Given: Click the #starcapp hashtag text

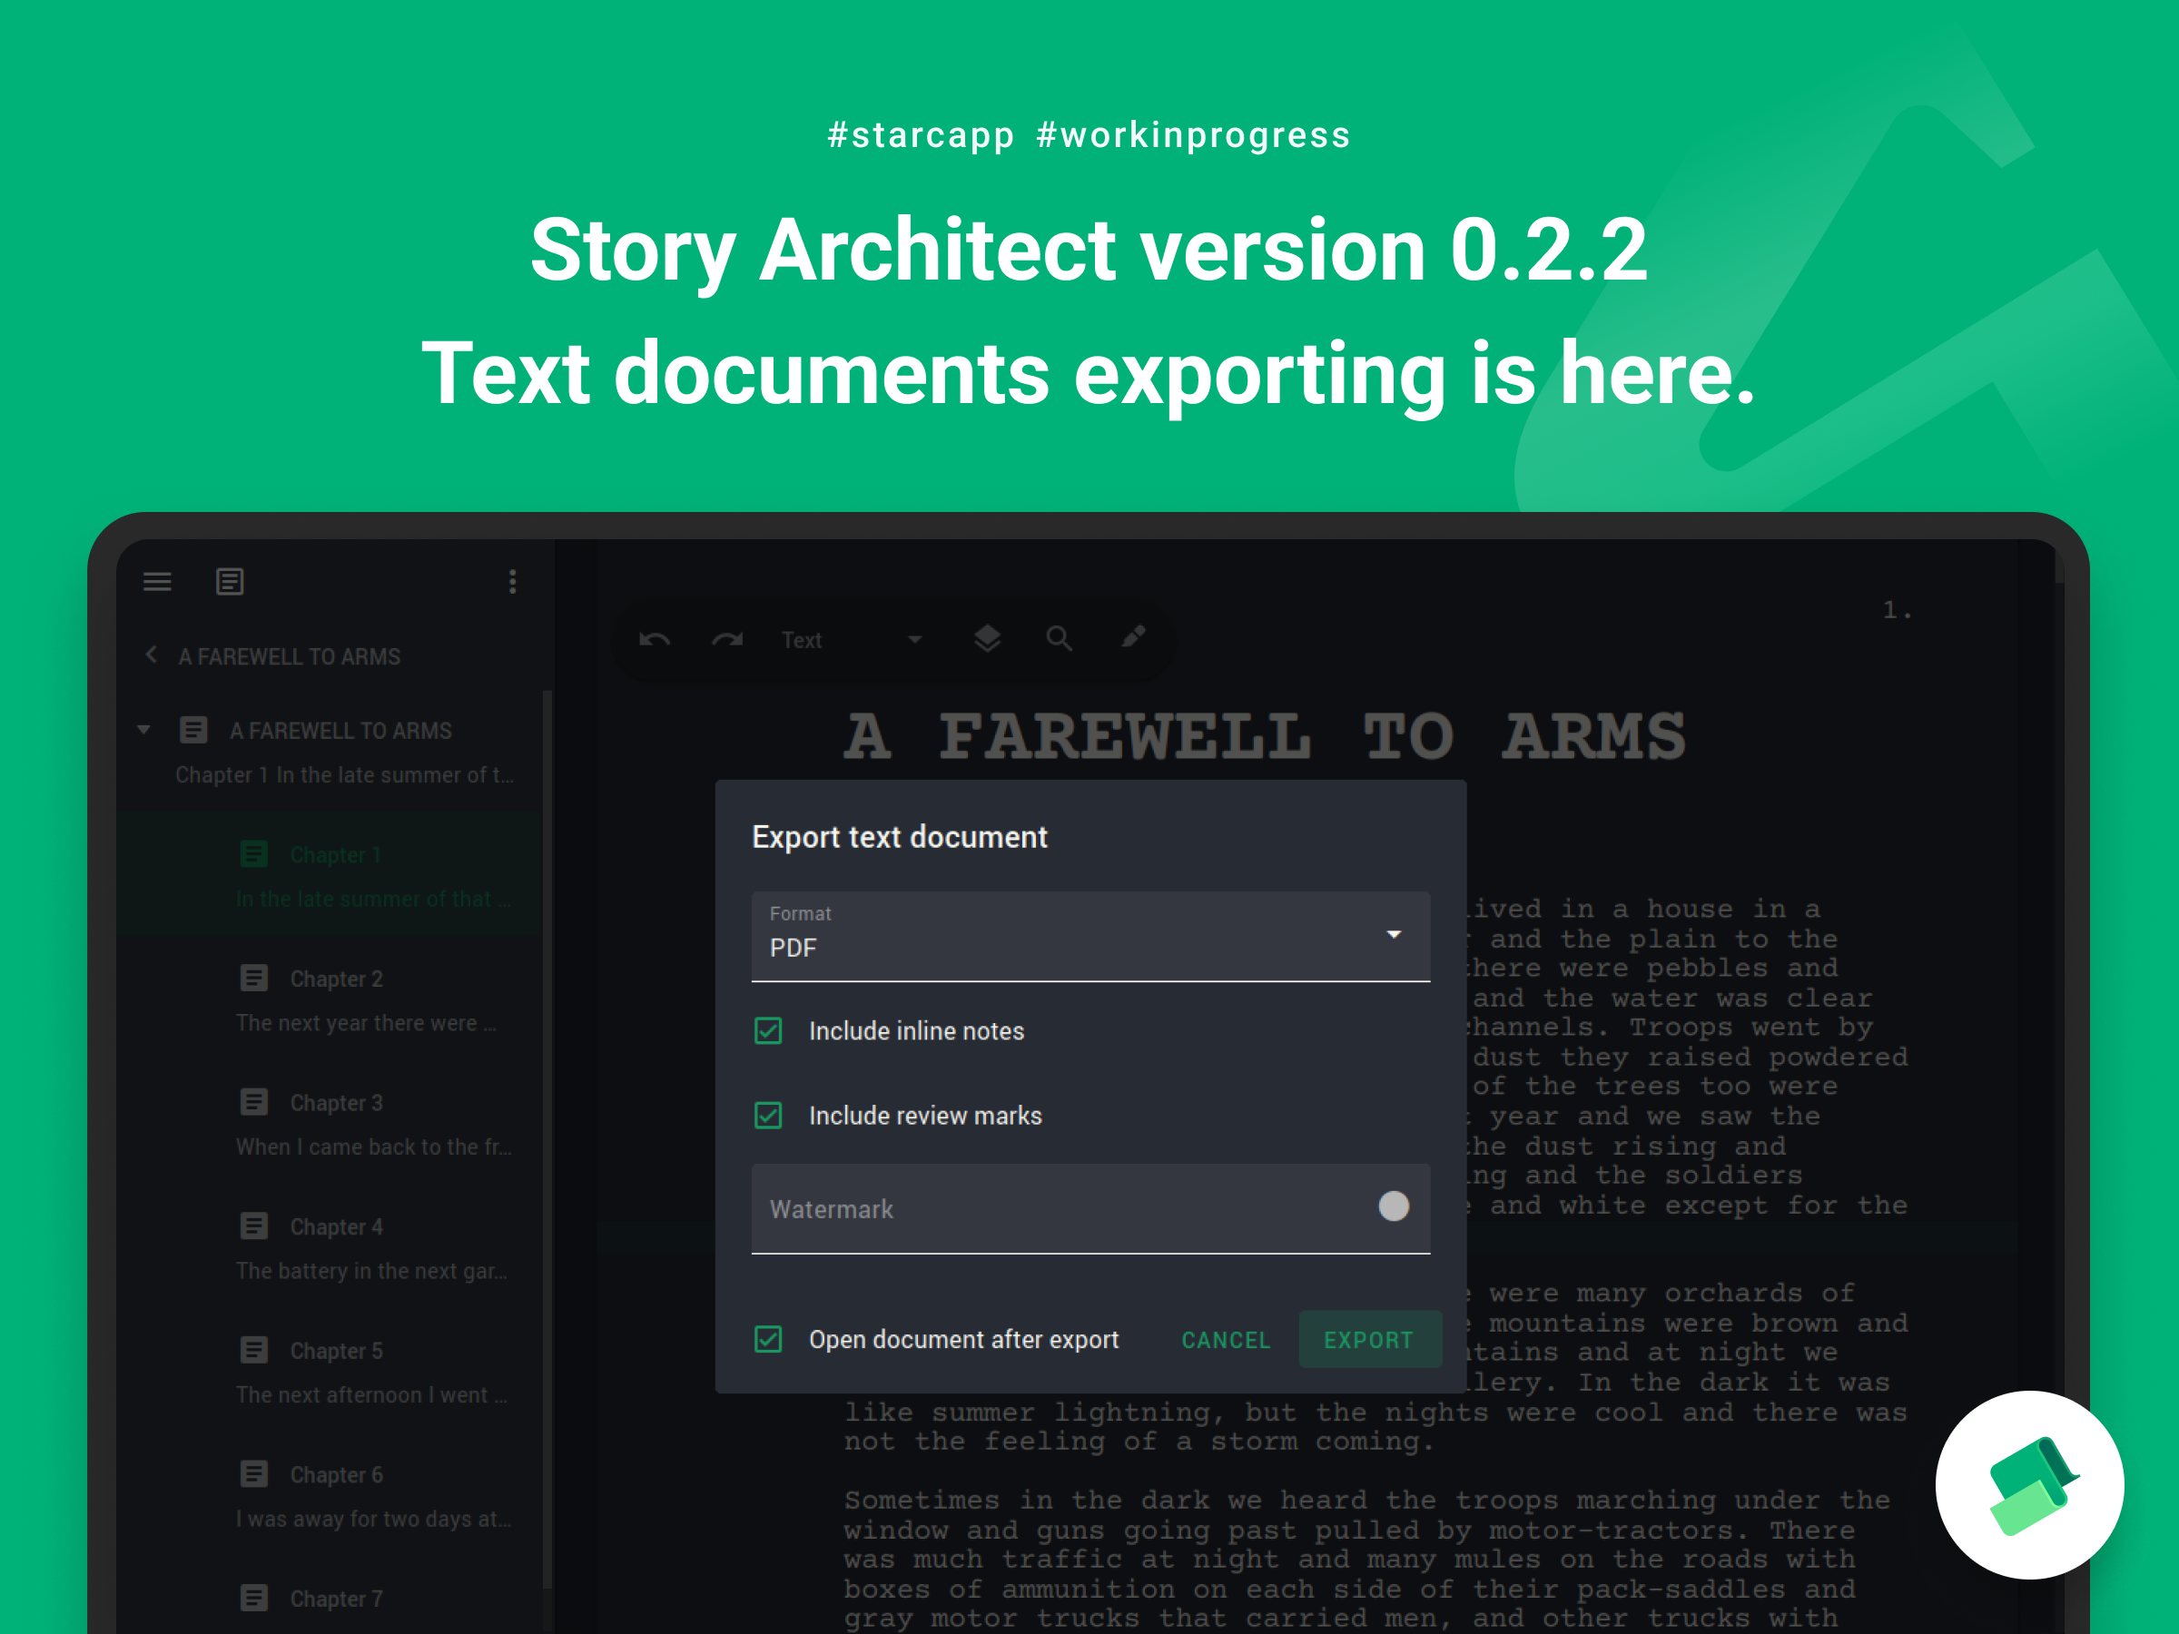Looking at the screenshot, I should click(x=921, y=135).
